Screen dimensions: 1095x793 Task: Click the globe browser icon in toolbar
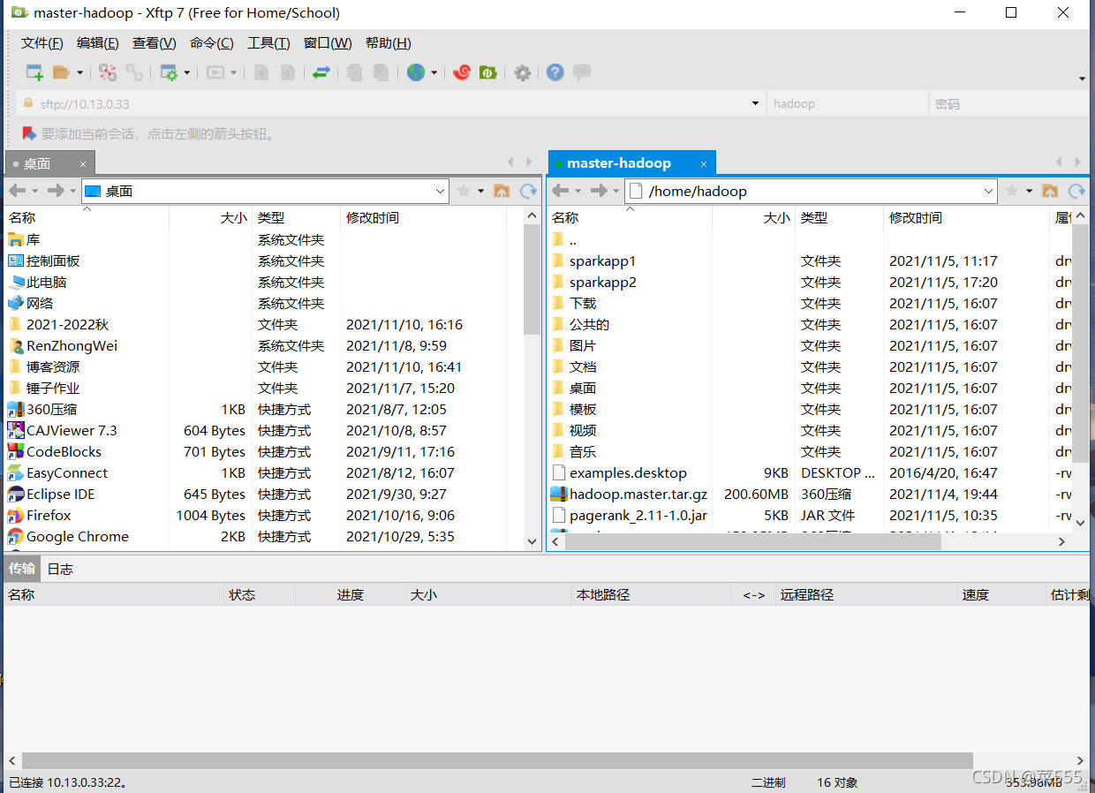416,72
